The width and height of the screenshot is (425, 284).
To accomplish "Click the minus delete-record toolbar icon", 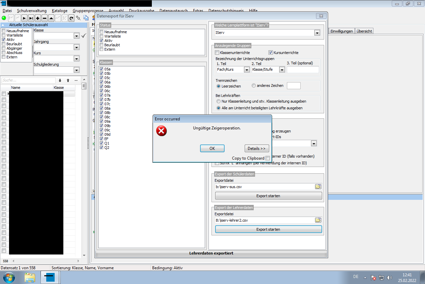I will tap(44, 18).
